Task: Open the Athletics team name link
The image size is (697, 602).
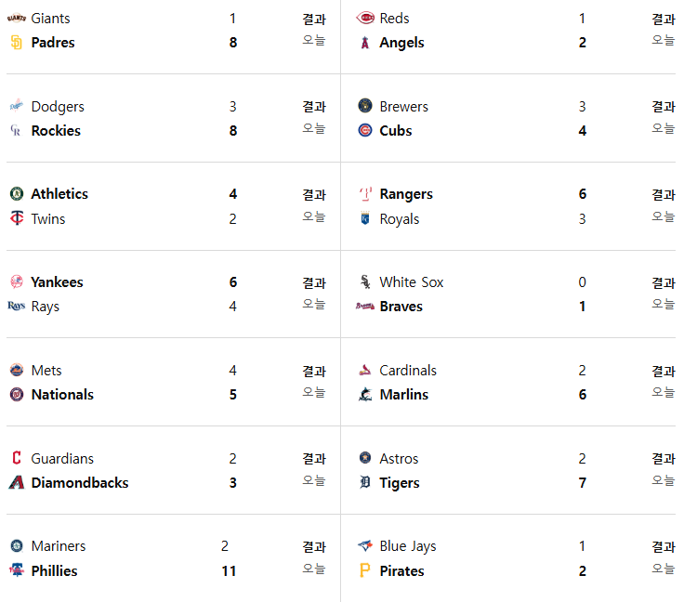Action: [59, 194]
